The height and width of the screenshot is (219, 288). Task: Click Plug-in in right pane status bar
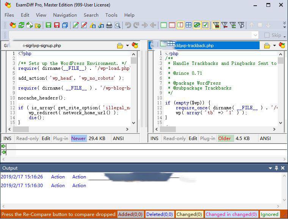tap(208, 139)
